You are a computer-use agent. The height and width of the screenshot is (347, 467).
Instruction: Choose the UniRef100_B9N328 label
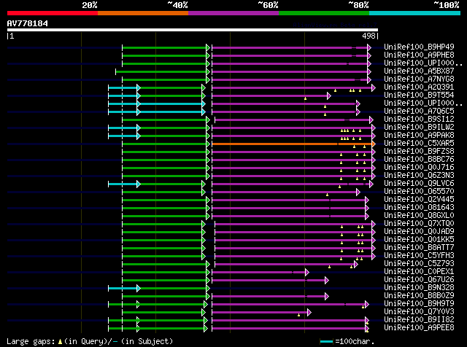pos(419,288)
